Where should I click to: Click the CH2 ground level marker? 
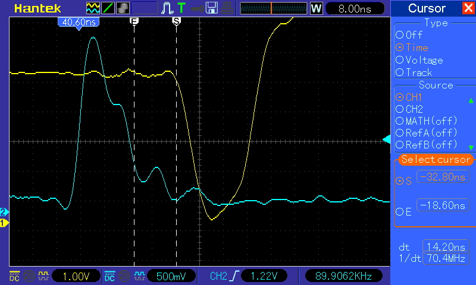click(4, 212)
